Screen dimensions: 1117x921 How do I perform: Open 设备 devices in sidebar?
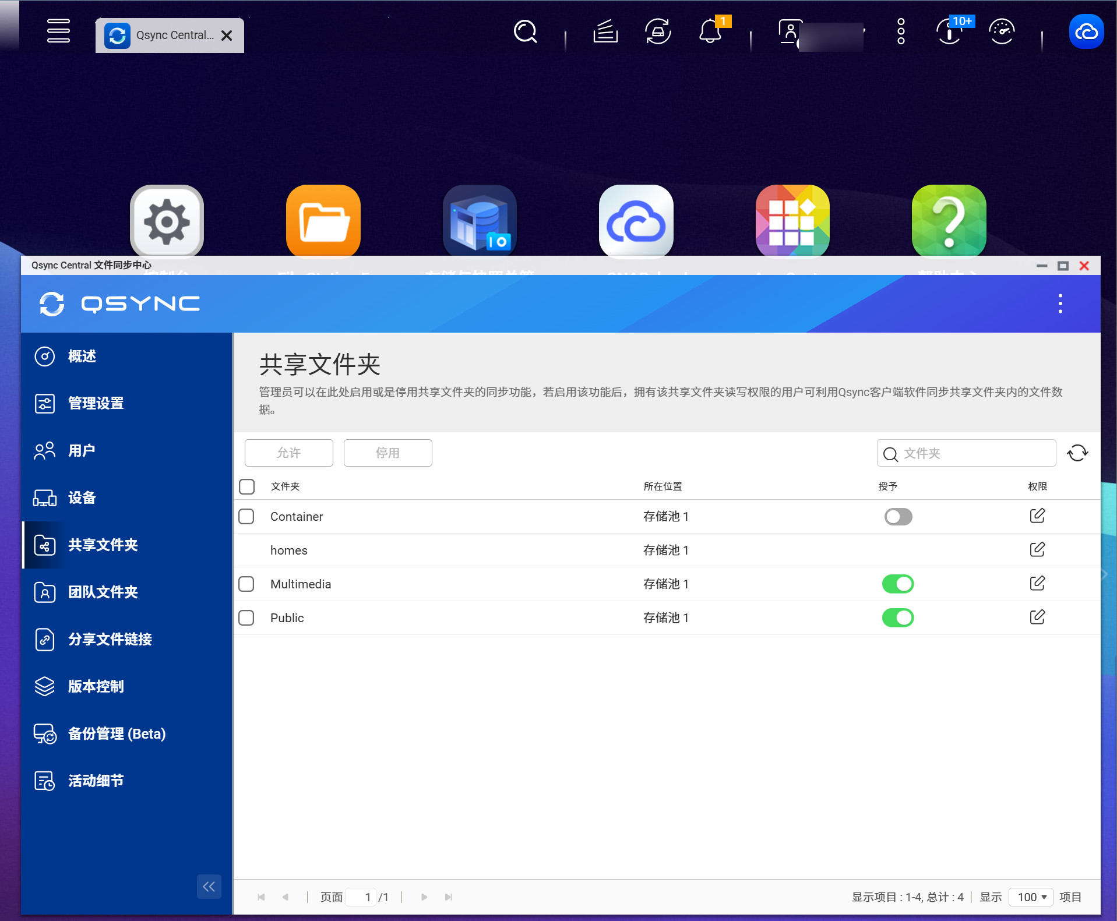point(127,497)
